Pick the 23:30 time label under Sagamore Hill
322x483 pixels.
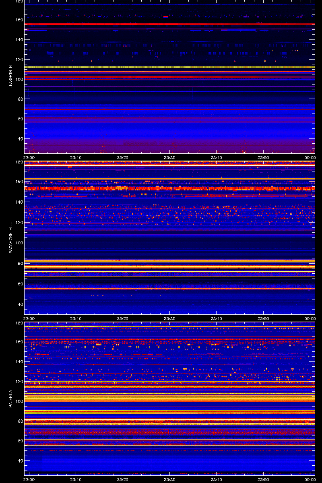click(x=169, y=318)
